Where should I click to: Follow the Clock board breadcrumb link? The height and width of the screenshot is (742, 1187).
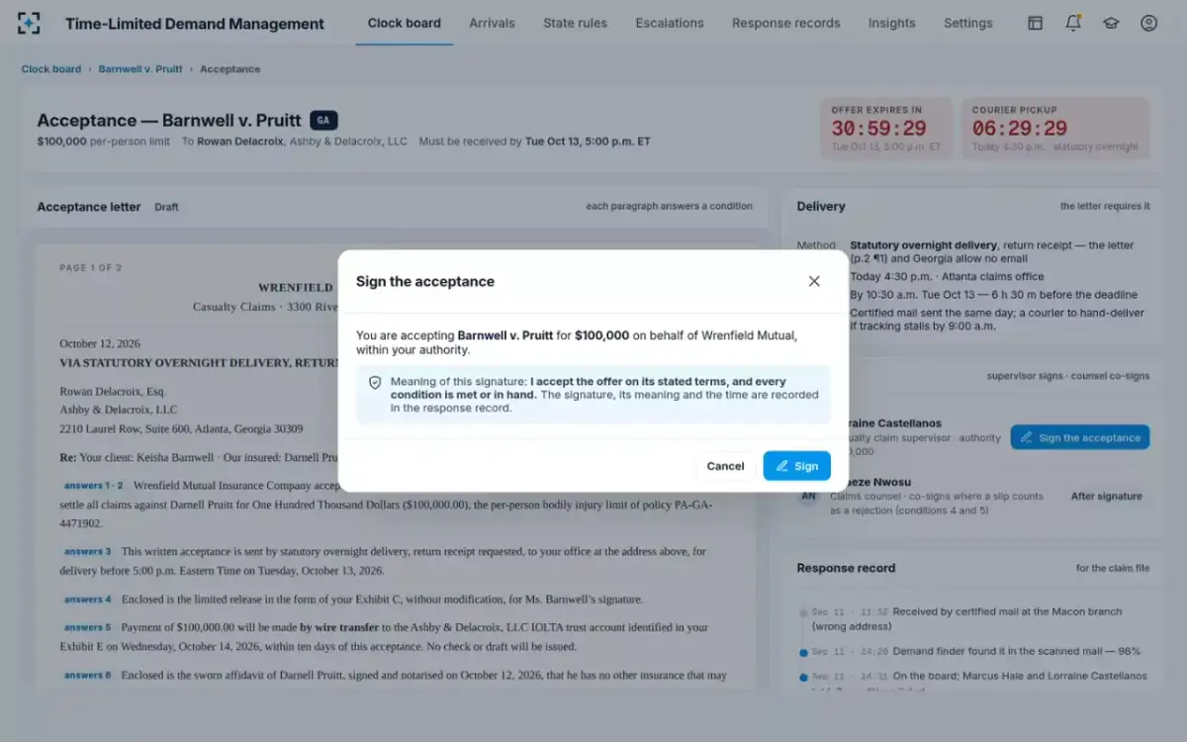(51, 69)
